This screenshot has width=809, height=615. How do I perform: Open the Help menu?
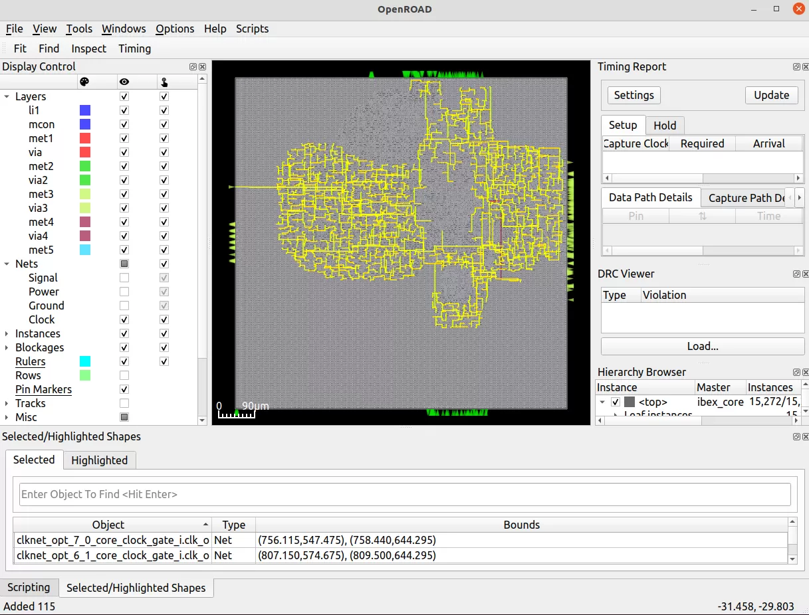click(x=215, y=29)
